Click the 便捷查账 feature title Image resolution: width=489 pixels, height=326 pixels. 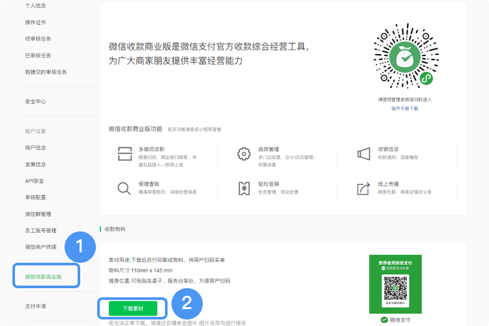point(149,184)
